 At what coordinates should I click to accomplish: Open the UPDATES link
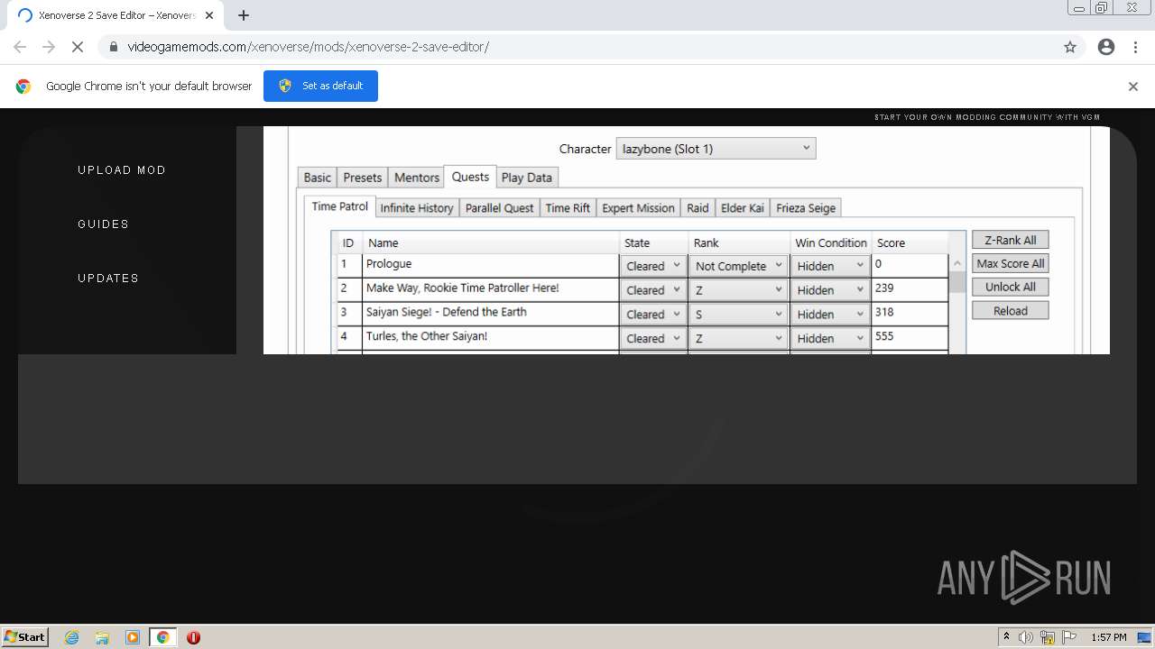click(x=108, y=279)
